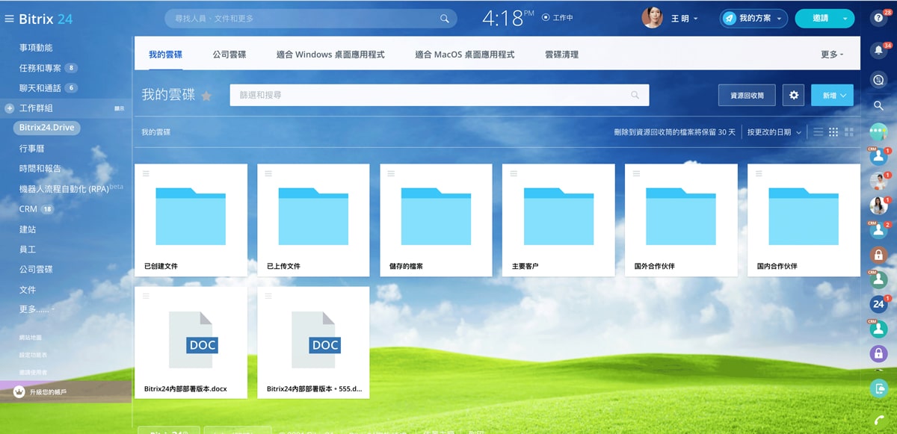The image size is (897, 434).
Task: Click 顯示 to show workgroups list
Action: click(119, 109)
